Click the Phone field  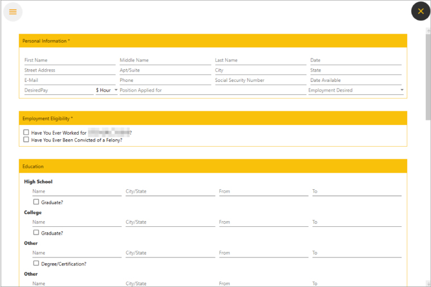[165, 81]
